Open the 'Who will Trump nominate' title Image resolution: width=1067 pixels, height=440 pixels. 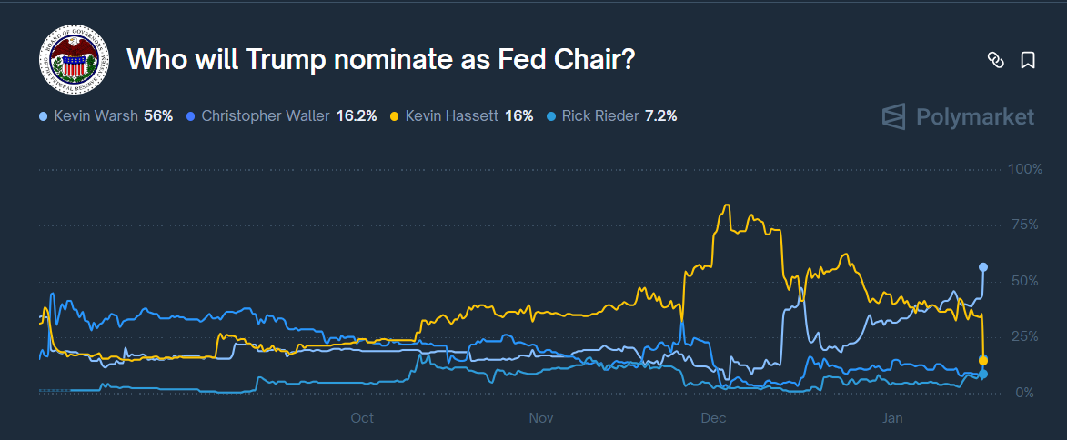click(380, 60)
